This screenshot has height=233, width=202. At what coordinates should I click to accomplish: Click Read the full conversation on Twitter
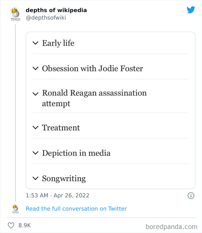tap(76, 209)
